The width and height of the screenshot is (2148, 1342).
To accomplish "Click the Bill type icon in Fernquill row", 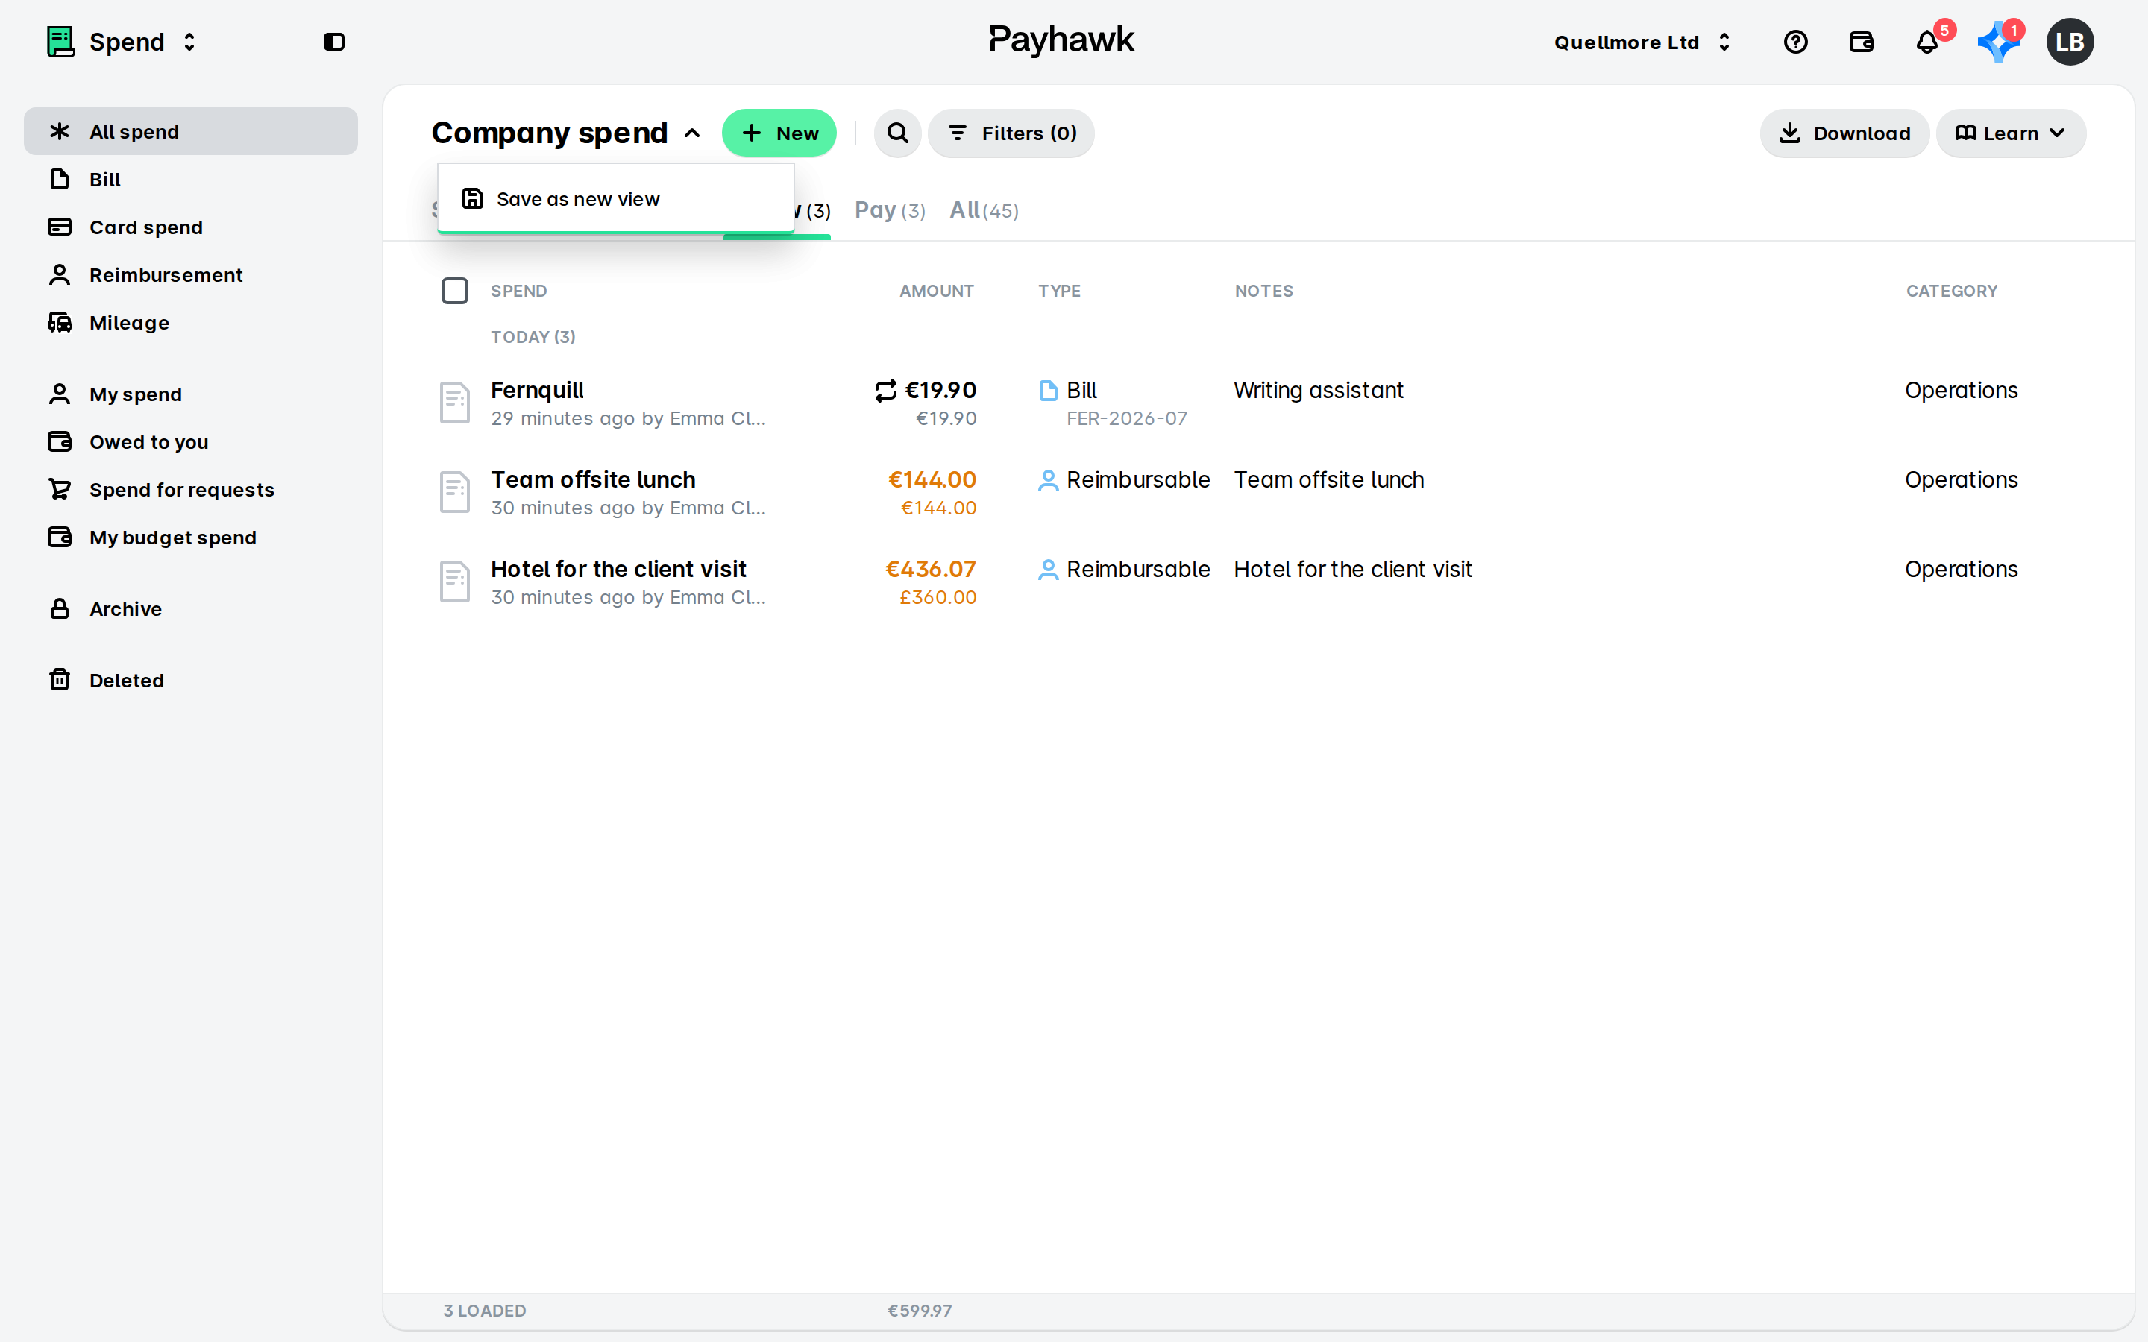I will coord(1047,391).
